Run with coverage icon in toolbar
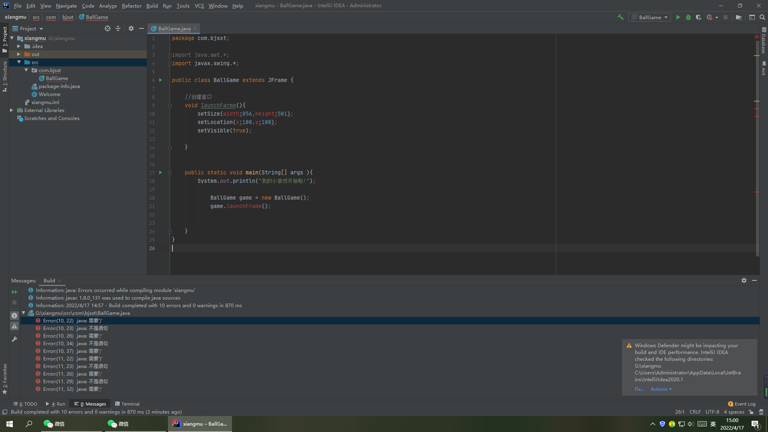 pos(698,17)
